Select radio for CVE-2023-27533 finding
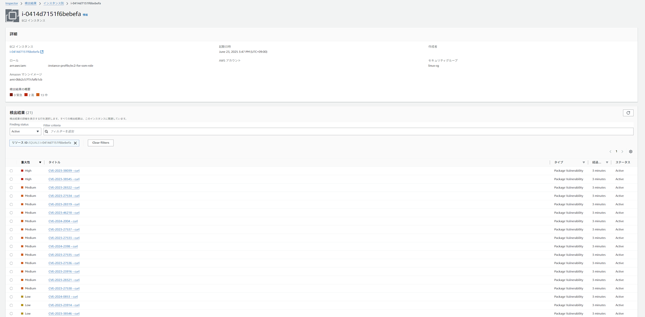Viewport: 645px width, 317px height. pyautogui.click(x=11, y=238)
